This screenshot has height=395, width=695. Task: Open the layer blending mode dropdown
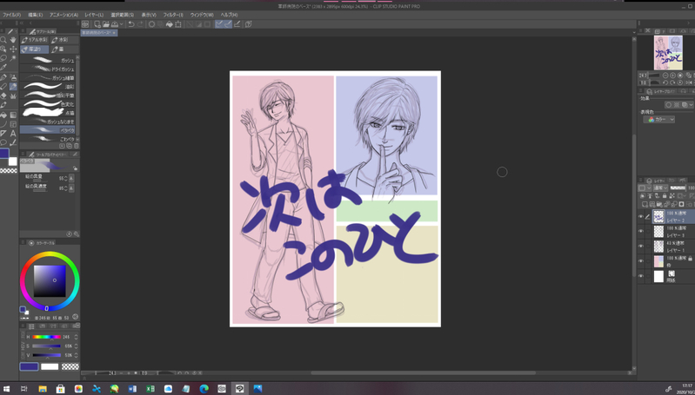click(660, 188)
